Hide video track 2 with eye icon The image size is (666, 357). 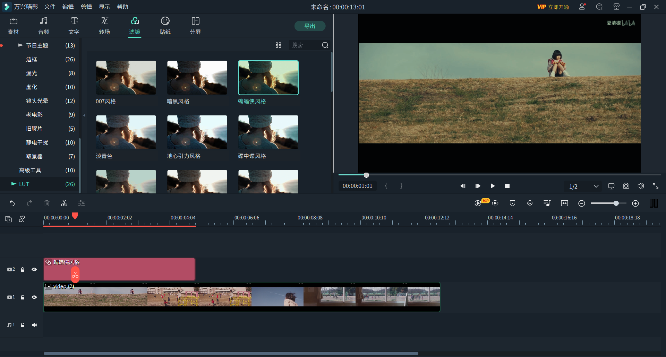[x=34, y=270]
